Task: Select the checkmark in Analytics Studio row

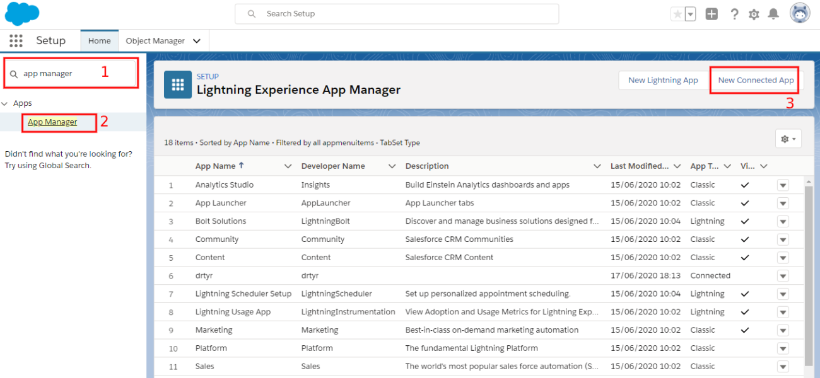Action: [745, 185]
